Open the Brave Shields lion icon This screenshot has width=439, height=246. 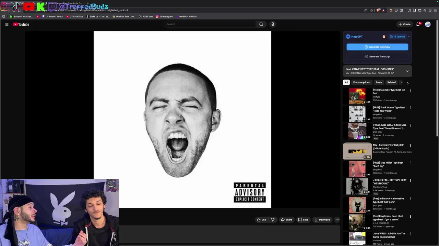(378, 10)
